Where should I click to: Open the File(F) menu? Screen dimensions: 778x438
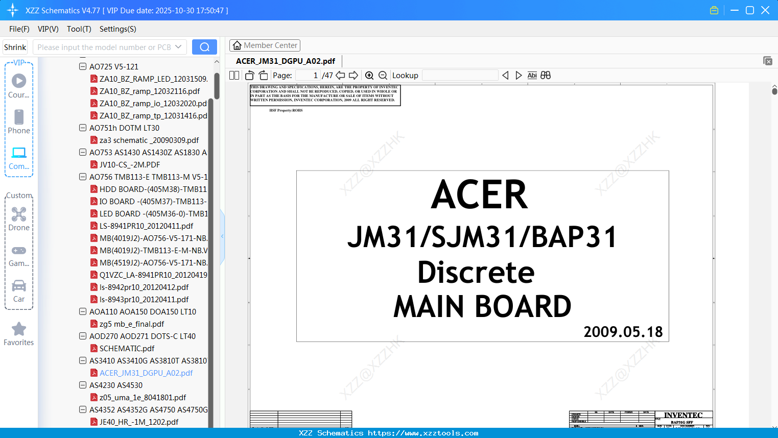tap(19, 29)
